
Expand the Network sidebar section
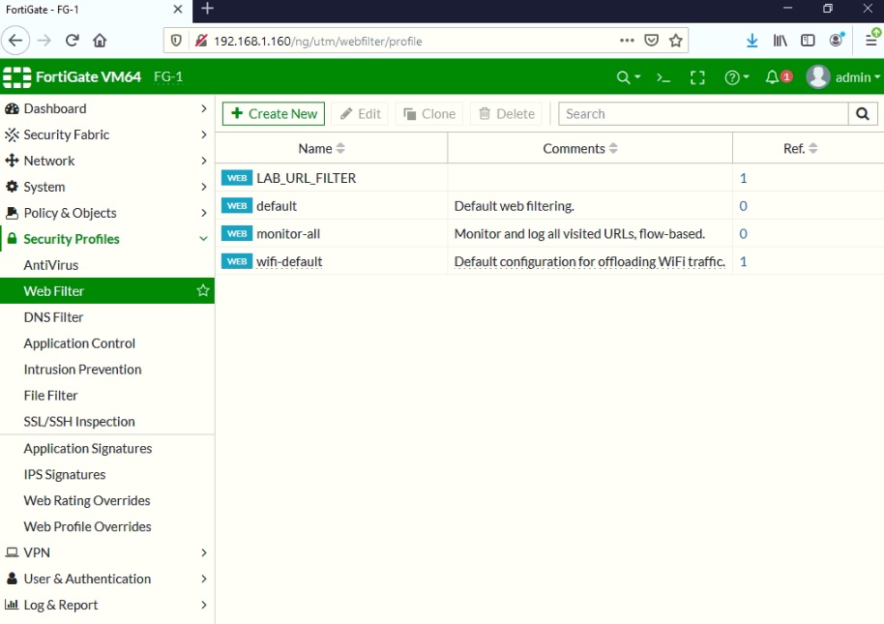(106, 160)
